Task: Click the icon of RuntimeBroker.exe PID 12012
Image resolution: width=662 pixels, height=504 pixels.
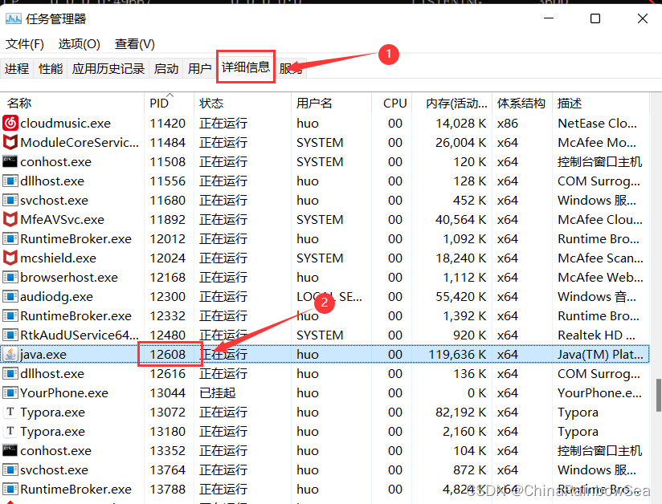Action: click(x=10, y=238)
